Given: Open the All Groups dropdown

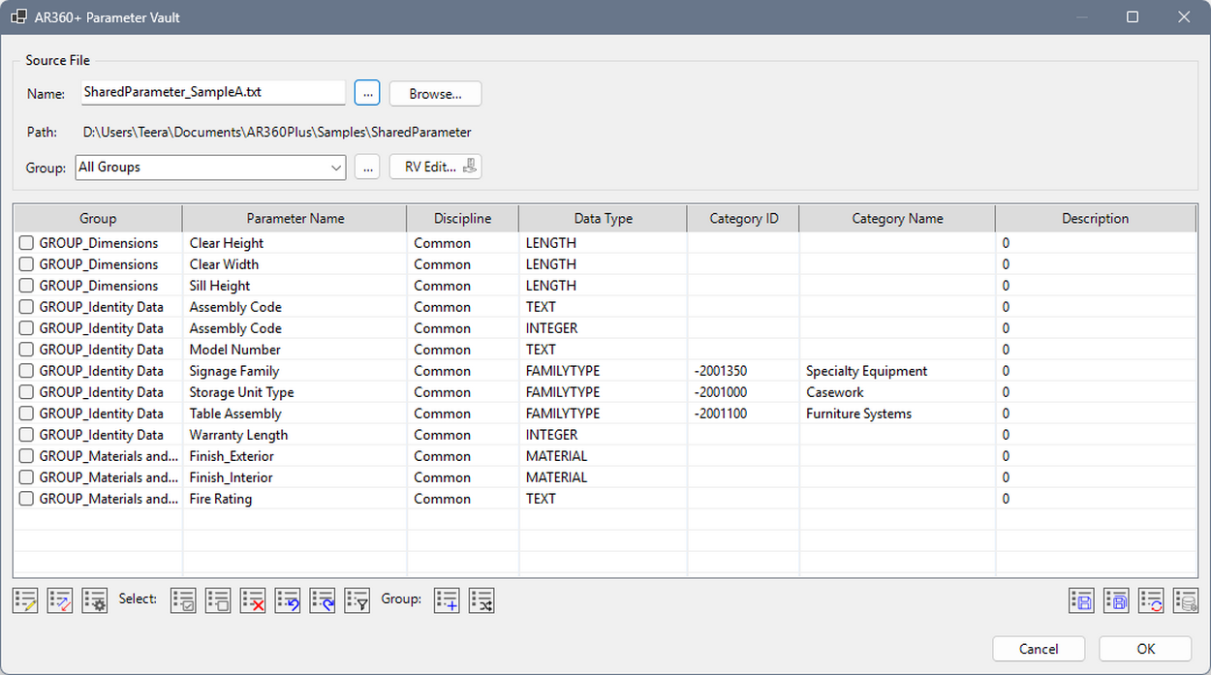Looking at the screenshot, I should click(210, 168).
